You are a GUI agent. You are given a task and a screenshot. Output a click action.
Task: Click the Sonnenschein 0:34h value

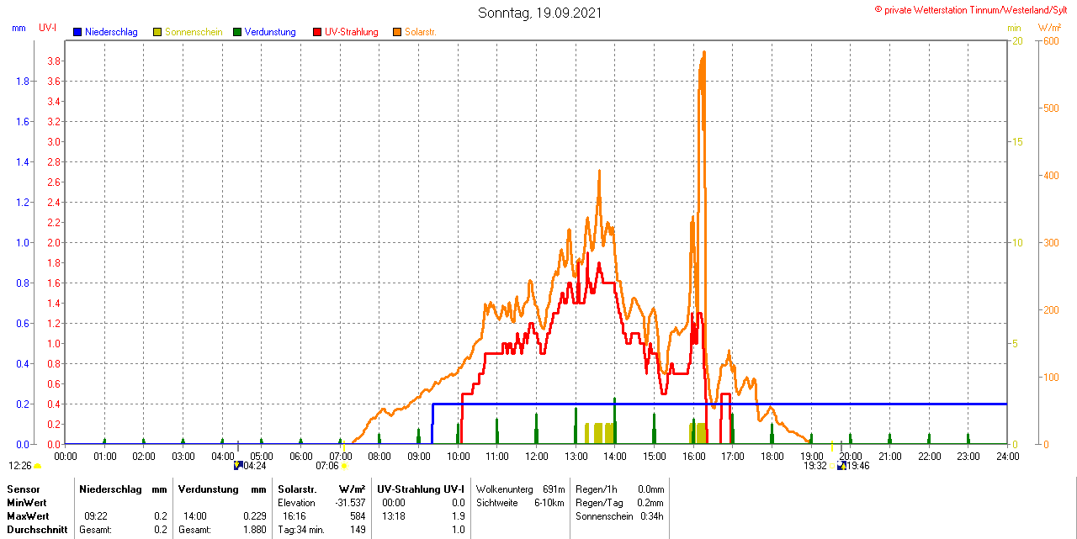point(652,515)
